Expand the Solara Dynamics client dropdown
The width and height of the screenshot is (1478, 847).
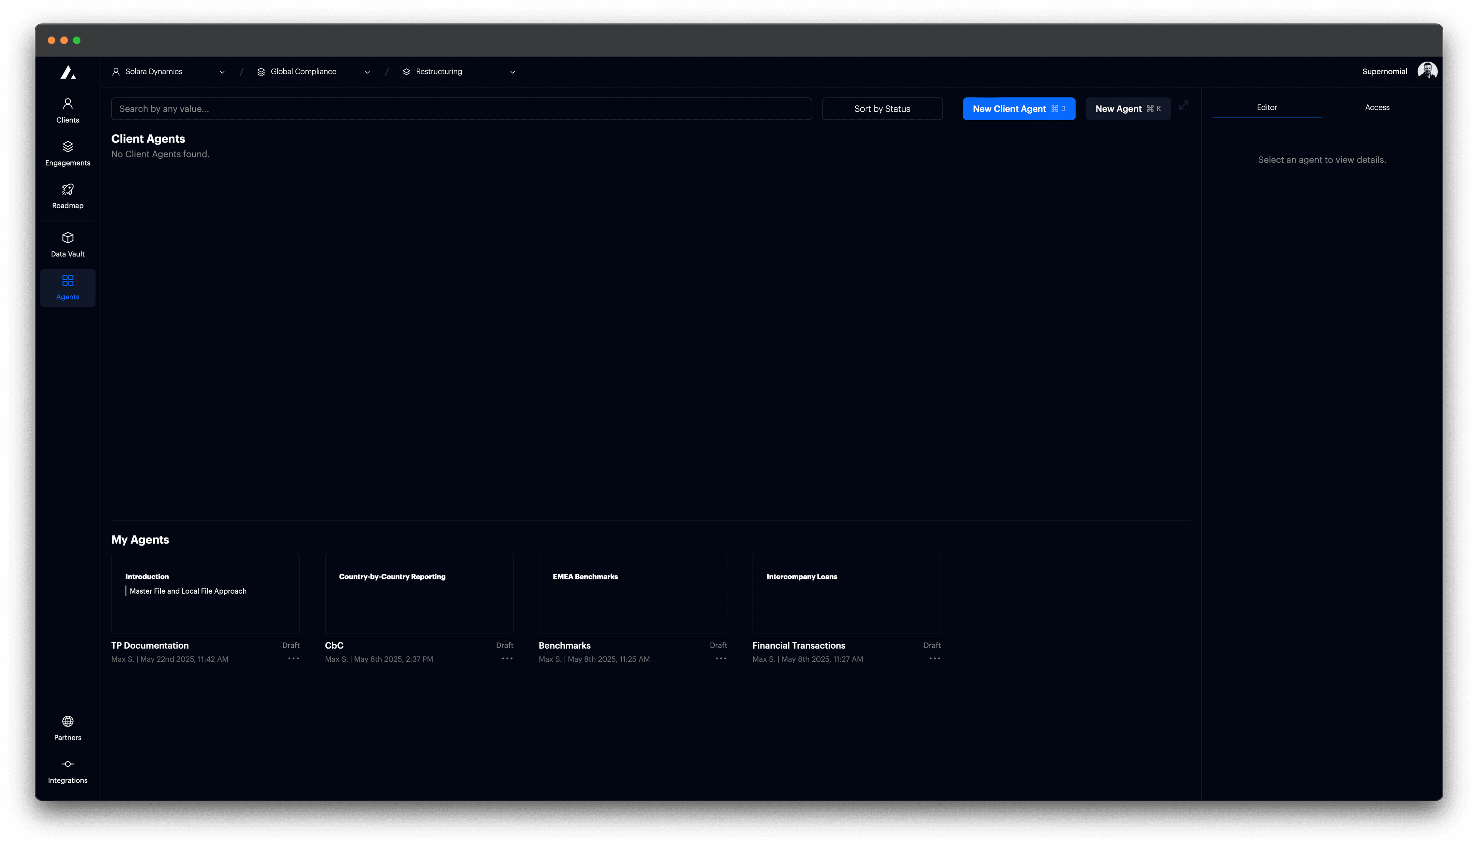tap(222, 72)
